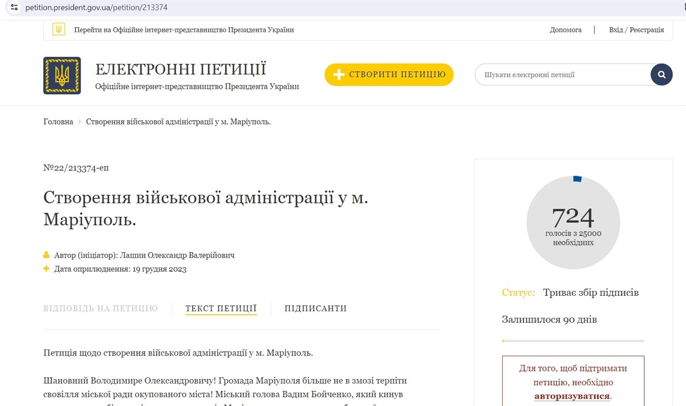
Task: Click the ЕЛЕКТРОННІ ПЕТИЦІЇ site title
Action: 181,70
